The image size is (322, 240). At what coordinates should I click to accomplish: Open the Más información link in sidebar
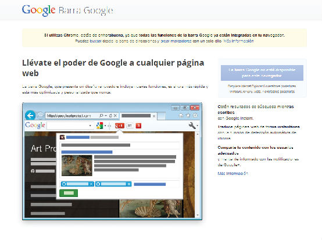point(232,174)
